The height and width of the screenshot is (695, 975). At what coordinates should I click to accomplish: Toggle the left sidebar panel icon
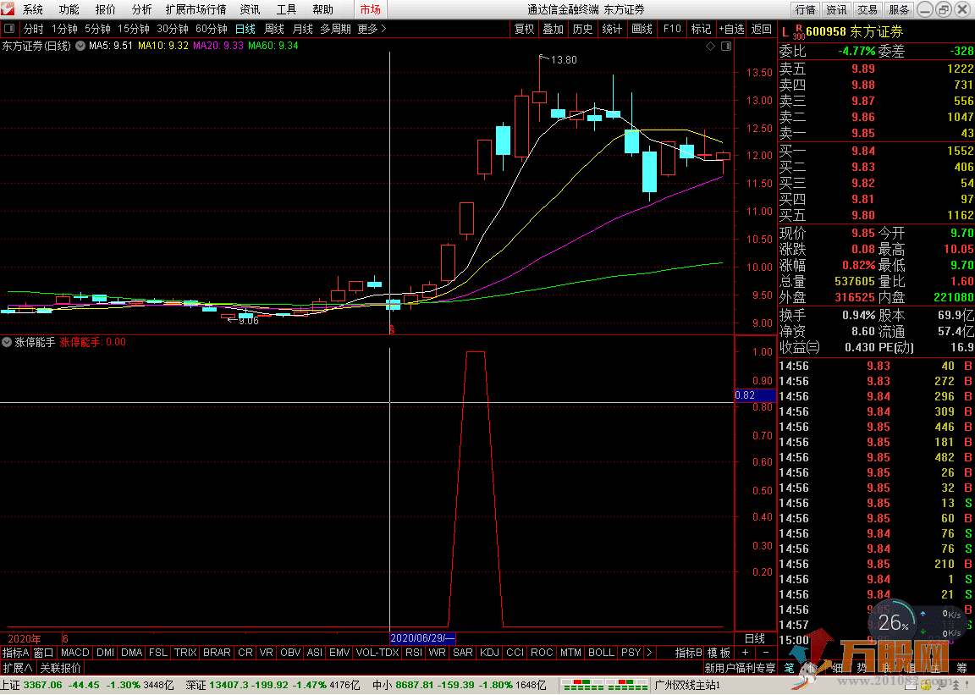click(x=9, y=29)
